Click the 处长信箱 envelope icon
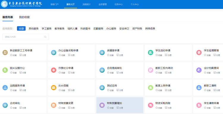This screenshot has height=114, width=223. pyautogui.click(x=54, y=88)
